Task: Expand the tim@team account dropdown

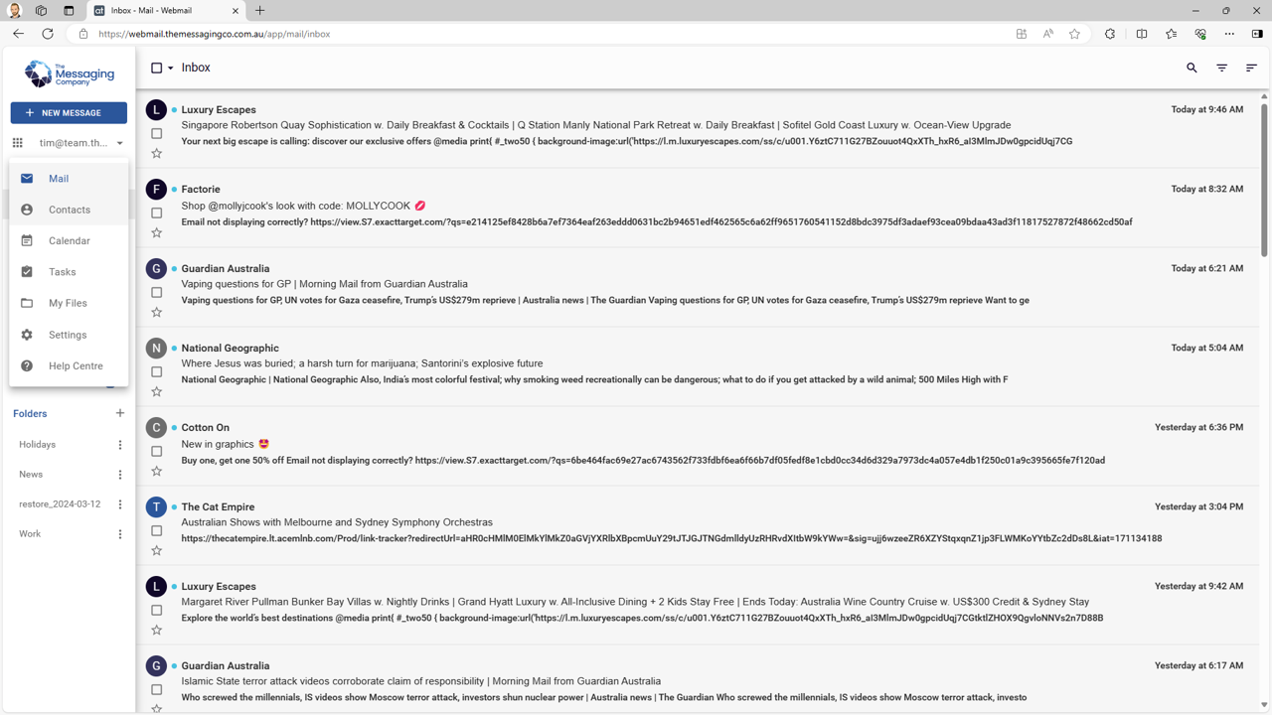Action: tap(120, 143)
